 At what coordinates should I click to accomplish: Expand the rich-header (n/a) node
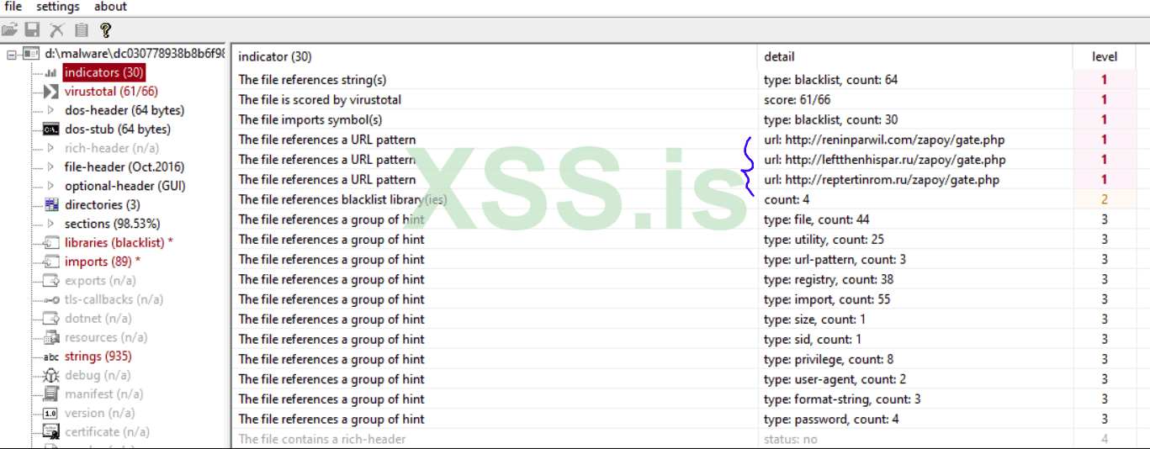(x=50, y=148)
